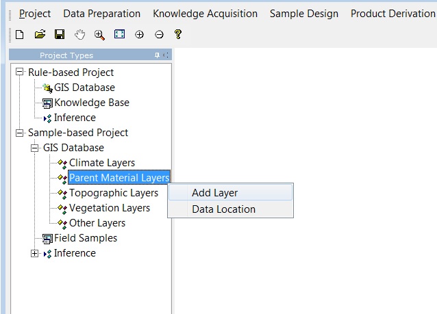This screenshot has height=314, width=437.
Task: Click the toolbar drag gripper
Action: [x=10, y=35]
